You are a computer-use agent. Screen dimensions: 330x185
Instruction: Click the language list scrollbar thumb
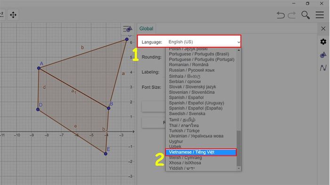tap(239, 148)
